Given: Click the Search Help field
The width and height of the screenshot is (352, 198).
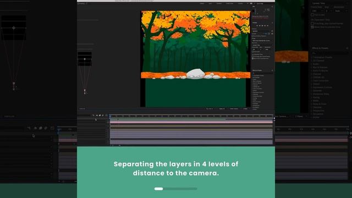Looking at the screenshot, I should click(x=260, y=4).
